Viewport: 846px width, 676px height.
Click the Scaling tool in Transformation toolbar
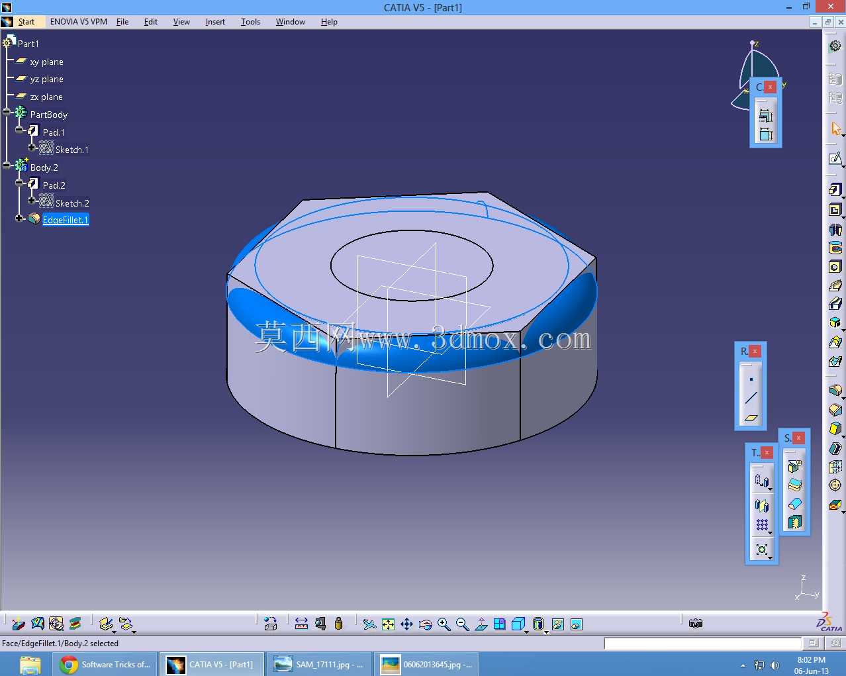(762, 550)
